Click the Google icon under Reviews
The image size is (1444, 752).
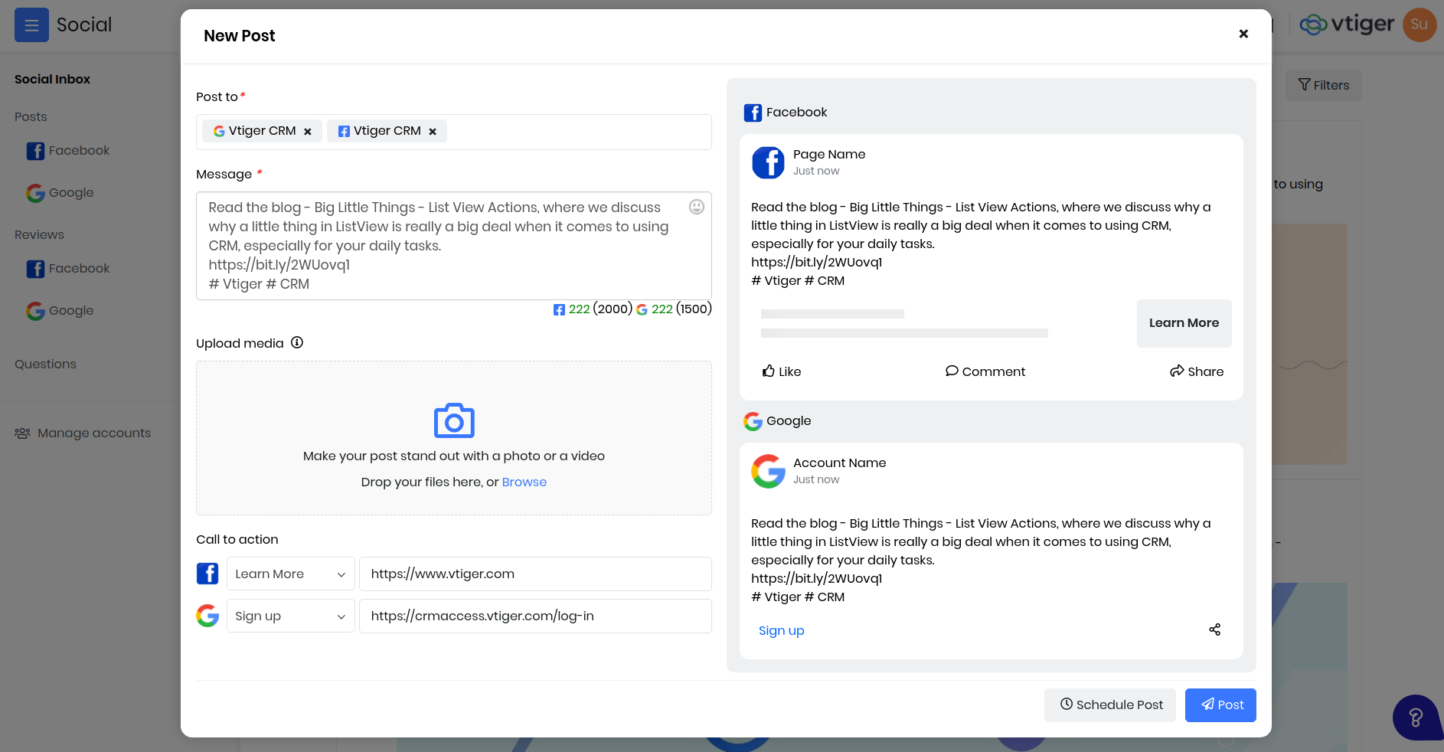click(35, 311)
